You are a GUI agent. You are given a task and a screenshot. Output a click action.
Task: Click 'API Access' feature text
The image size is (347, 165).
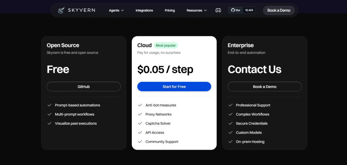point(155,133)
